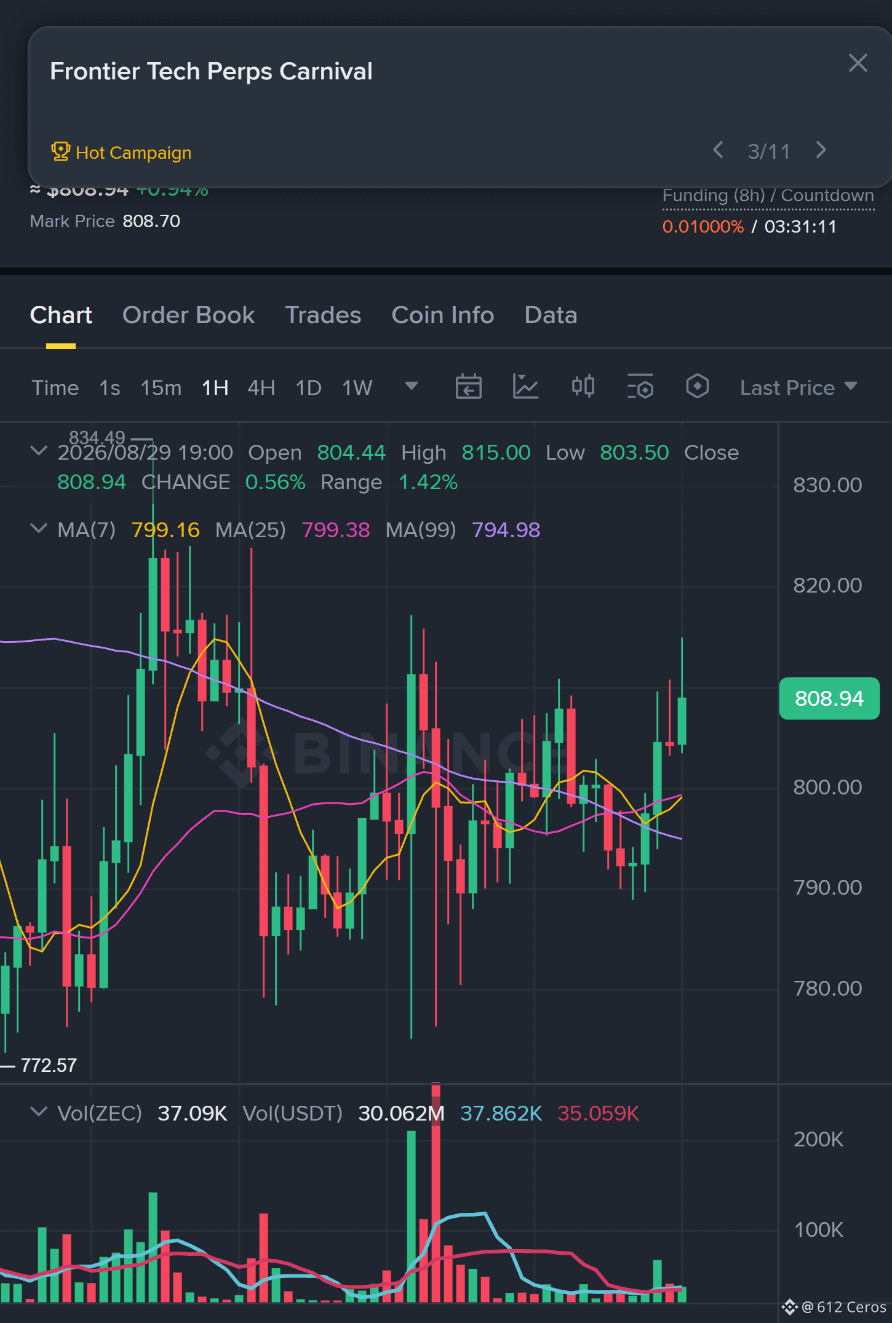
Task: Collapse the MA indicator legend chevron
Action: pos(39,529)
